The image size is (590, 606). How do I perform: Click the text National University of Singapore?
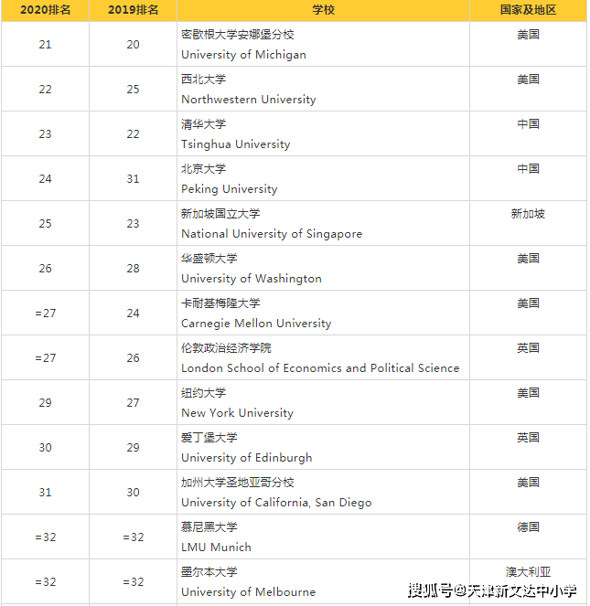pos(272,234)
